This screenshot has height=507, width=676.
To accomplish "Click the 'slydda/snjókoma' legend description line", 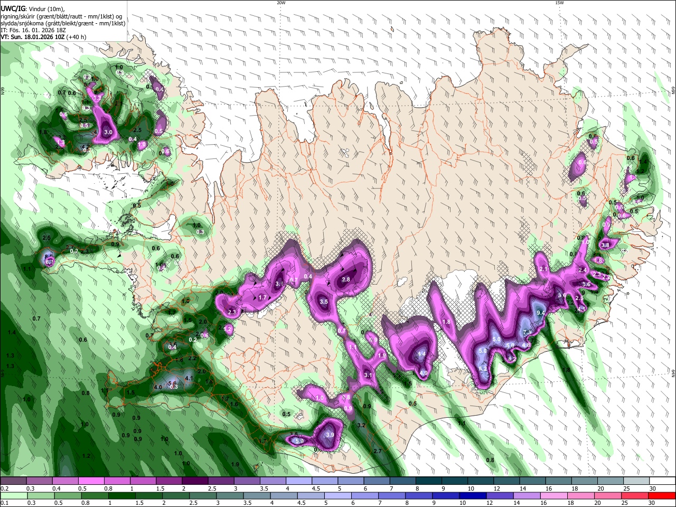I will (x=63, y=23).
